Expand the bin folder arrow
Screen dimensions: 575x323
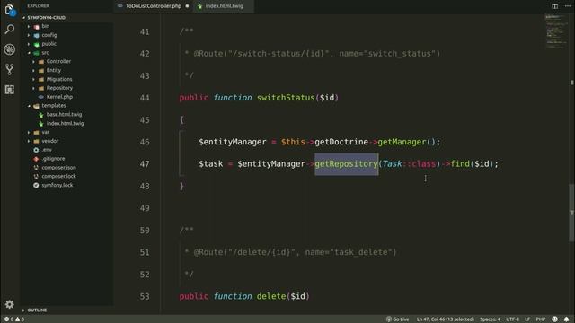29,26
